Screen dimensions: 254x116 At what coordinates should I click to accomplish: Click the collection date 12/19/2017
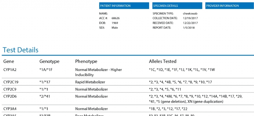click(190, 18)
